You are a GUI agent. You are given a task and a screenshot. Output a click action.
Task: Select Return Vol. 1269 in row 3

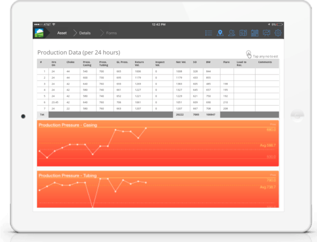[138, 84]
